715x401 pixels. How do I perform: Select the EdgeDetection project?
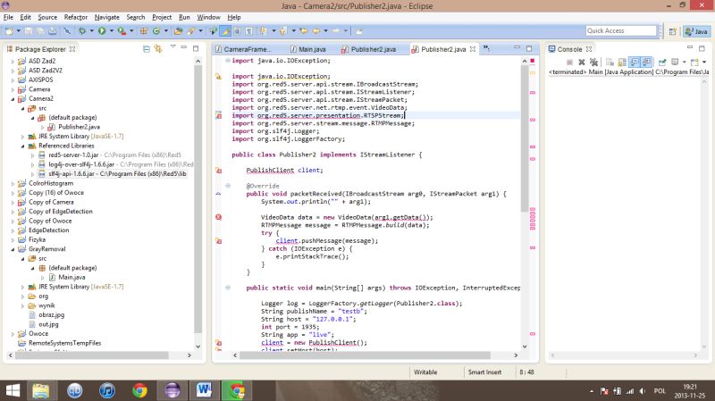(x=49, y=230)
